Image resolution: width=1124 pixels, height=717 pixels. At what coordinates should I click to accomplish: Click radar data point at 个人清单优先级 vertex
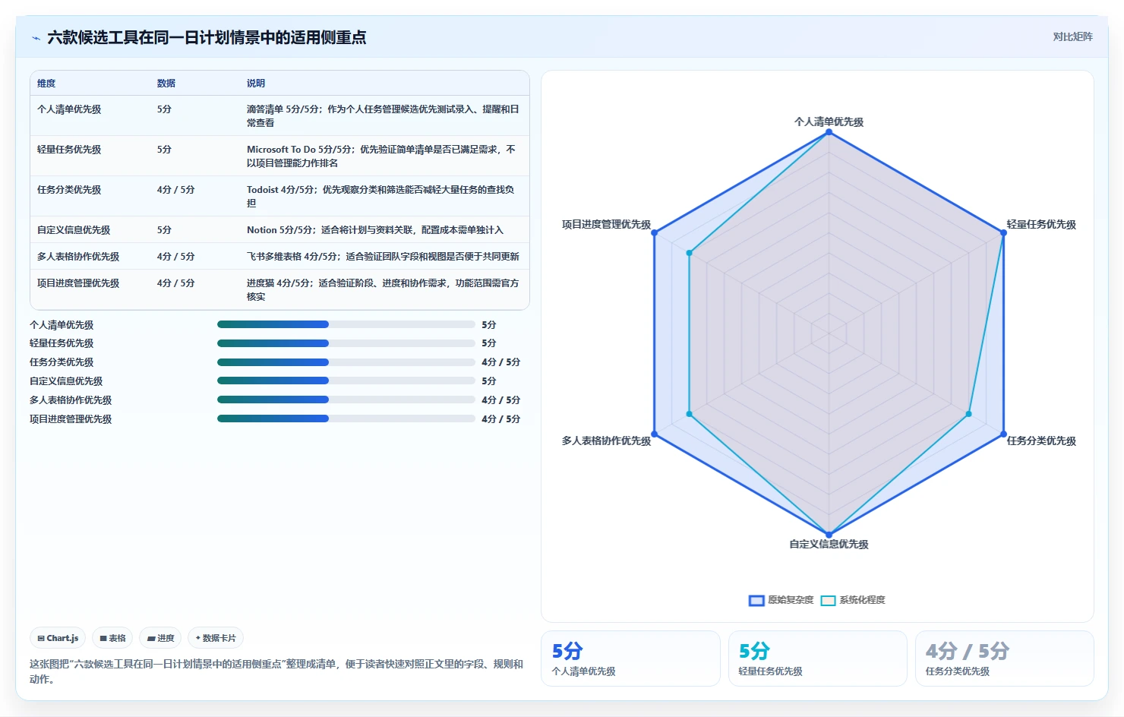pyautogui.click(x=829, y=132)
